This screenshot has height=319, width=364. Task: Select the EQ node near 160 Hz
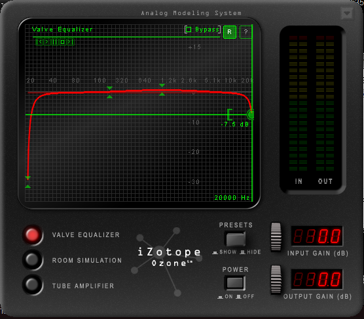point(110,92)
